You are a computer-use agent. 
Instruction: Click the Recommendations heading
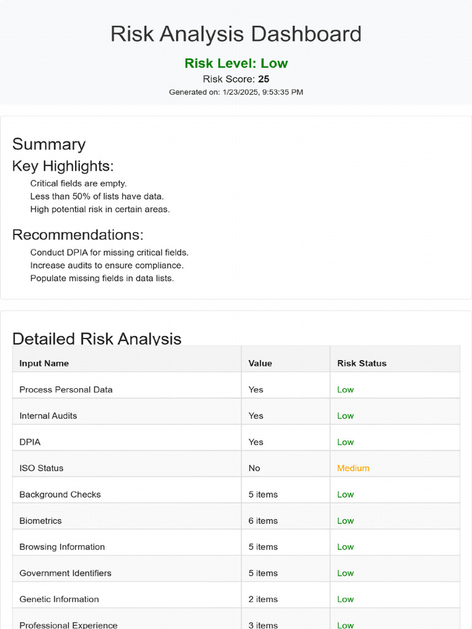[x=77, y=235]
